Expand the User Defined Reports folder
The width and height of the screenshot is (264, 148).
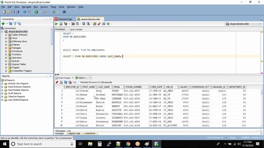coord(2,100)
